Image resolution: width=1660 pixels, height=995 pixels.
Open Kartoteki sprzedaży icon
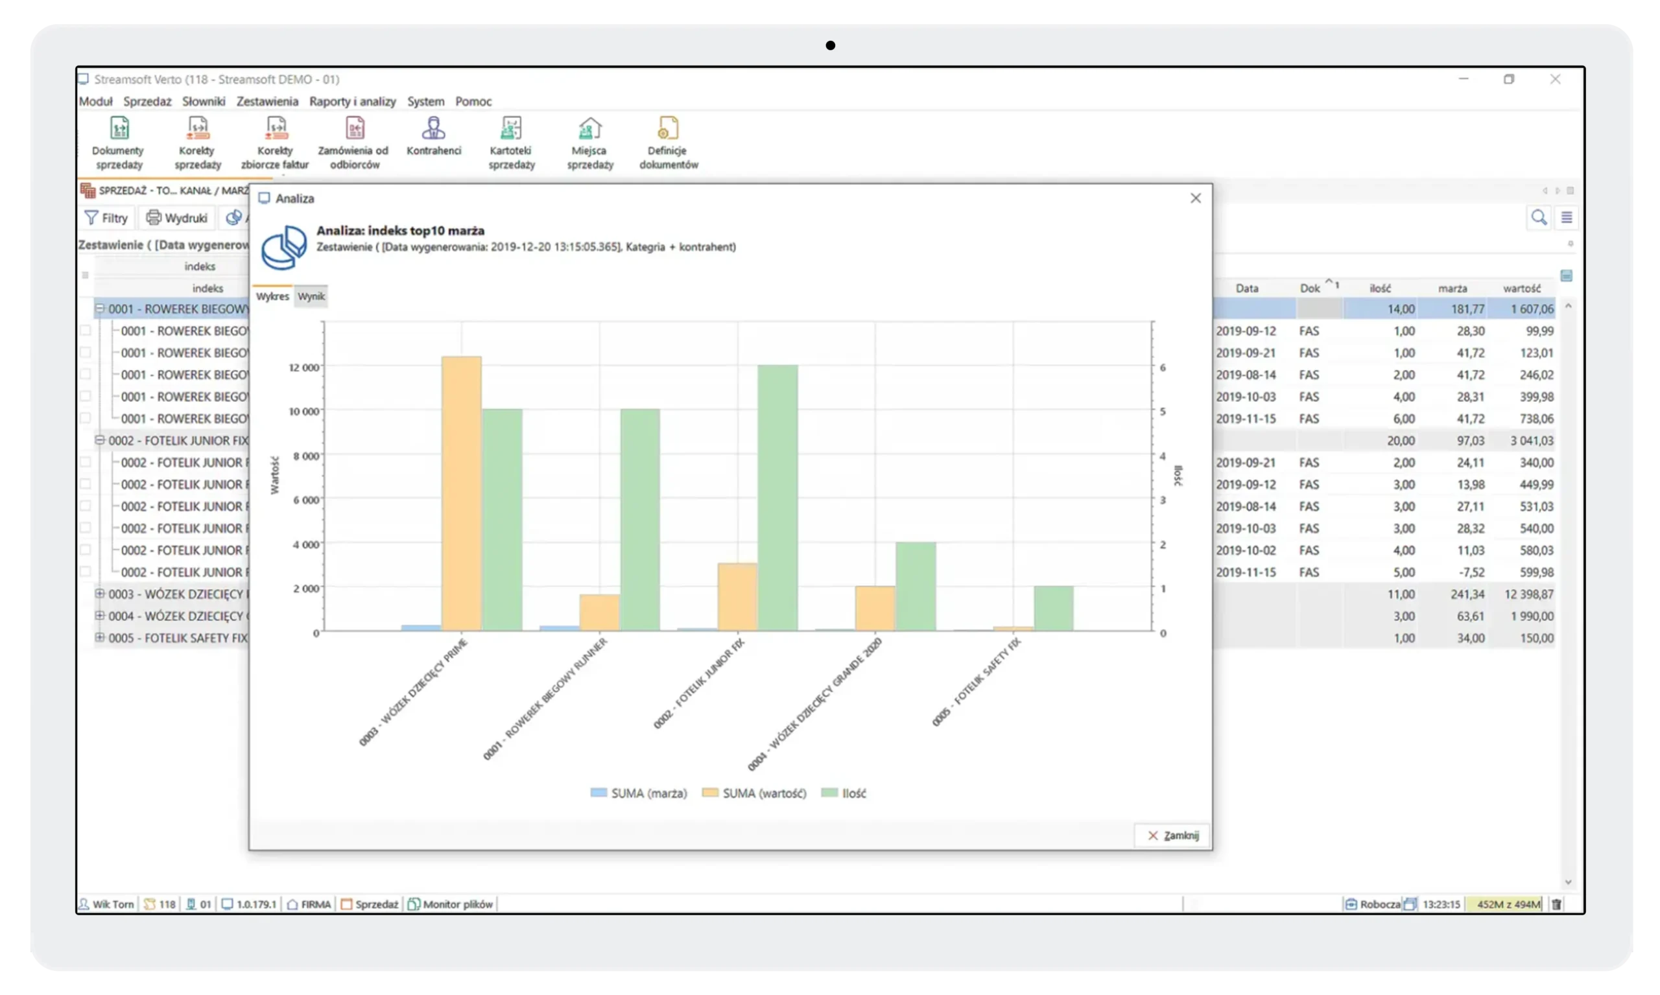point(511,128)
